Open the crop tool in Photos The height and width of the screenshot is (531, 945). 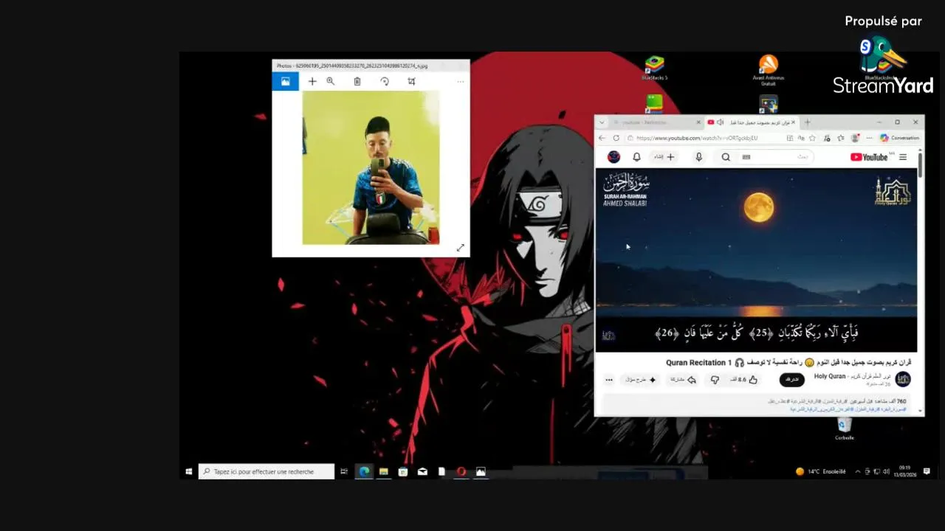tap(411, 81)
